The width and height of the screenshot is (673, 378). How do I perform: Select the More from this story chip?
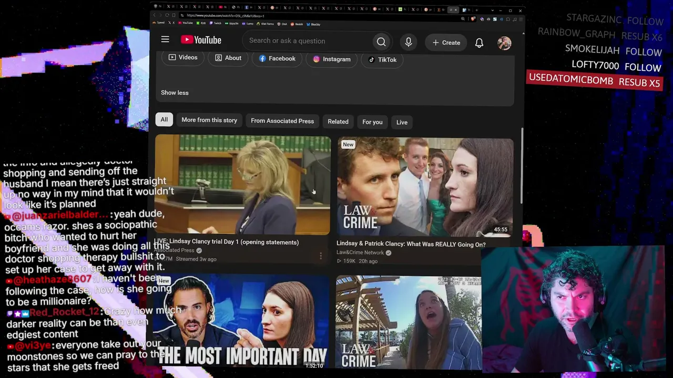point(209,120)
